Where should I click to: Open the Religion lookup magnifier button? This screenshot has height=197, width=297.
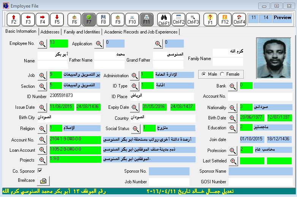(43, 129)
